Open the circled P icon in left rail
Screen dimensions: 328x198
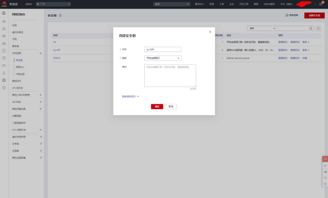pos(4,88)
